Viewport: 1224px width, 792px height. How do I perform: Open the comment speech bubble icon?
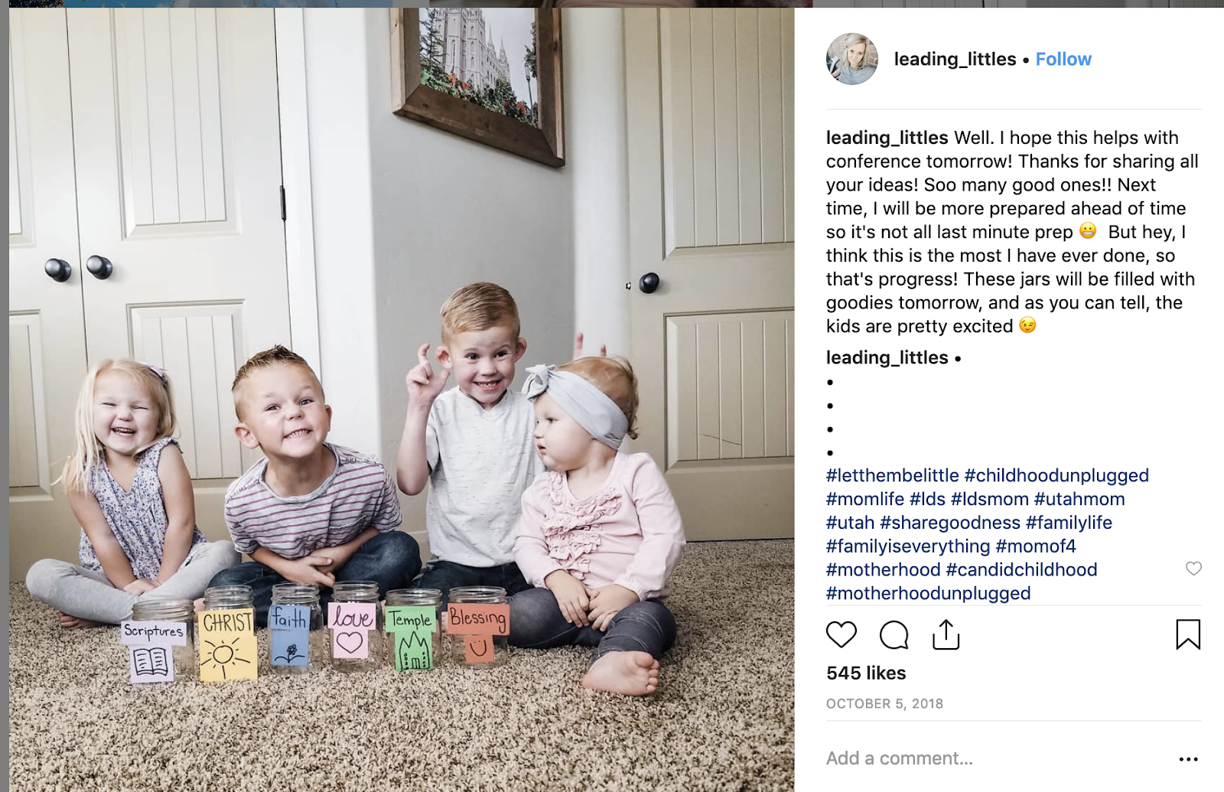click(x=894, y=634)
